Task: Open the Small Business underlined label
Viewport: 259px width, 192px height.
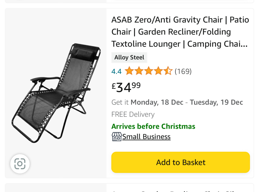Action: click(146, 137)
